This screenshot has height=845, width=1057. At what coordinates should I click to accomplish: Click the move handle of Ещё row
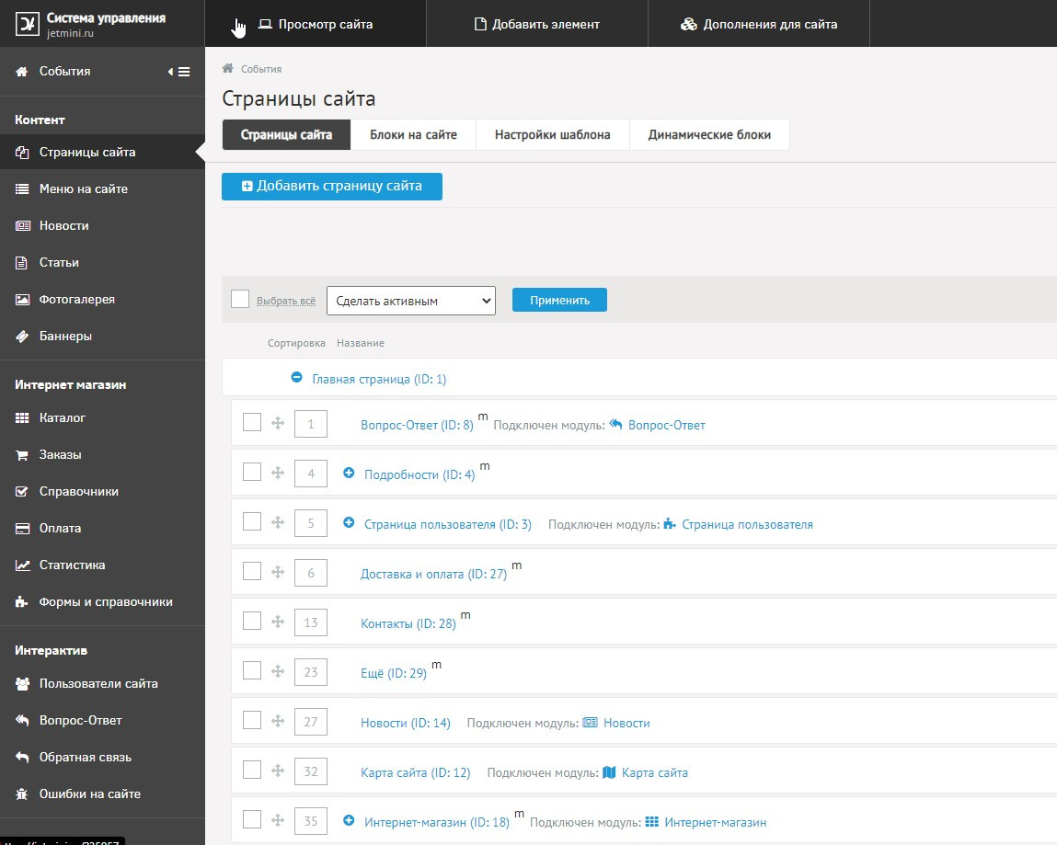pyautogui.click(x=278, y=671)
